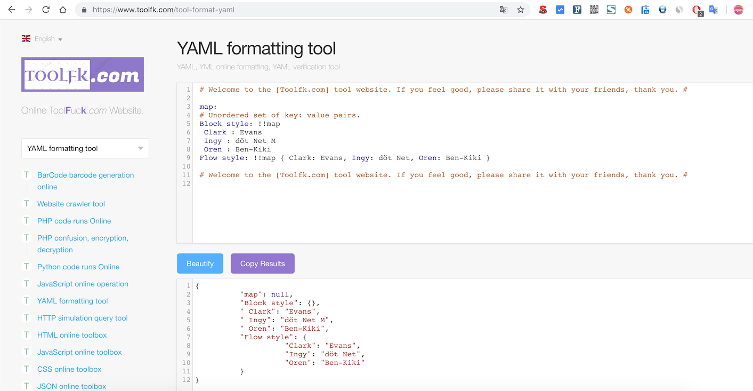The image size is (753, 391).
Task: Open the tool selector dropdown
Action: click(84, 148)
